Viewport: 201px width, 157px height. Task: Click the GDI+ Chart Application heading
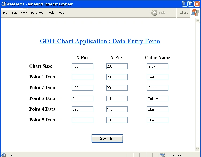100,41
